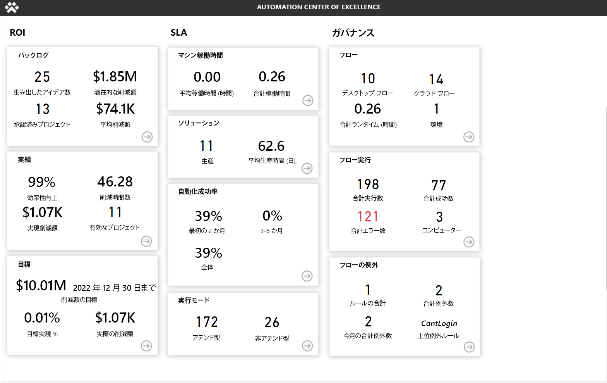Click the 実現削減額 label
607x383 pixels.
coord(43,228)
